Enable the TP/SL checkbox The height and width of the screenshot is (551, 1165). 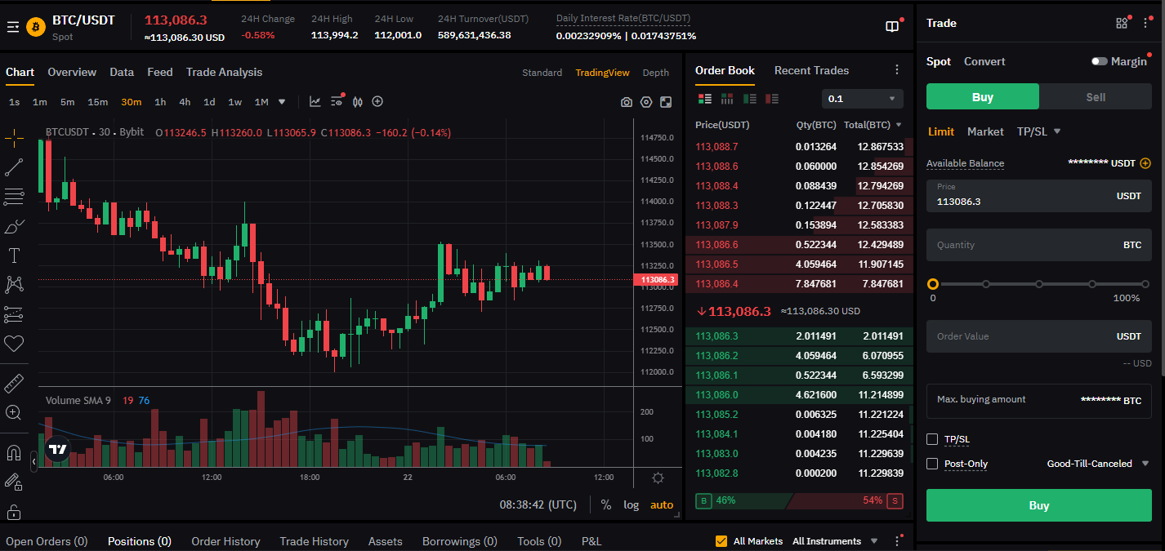932,439
